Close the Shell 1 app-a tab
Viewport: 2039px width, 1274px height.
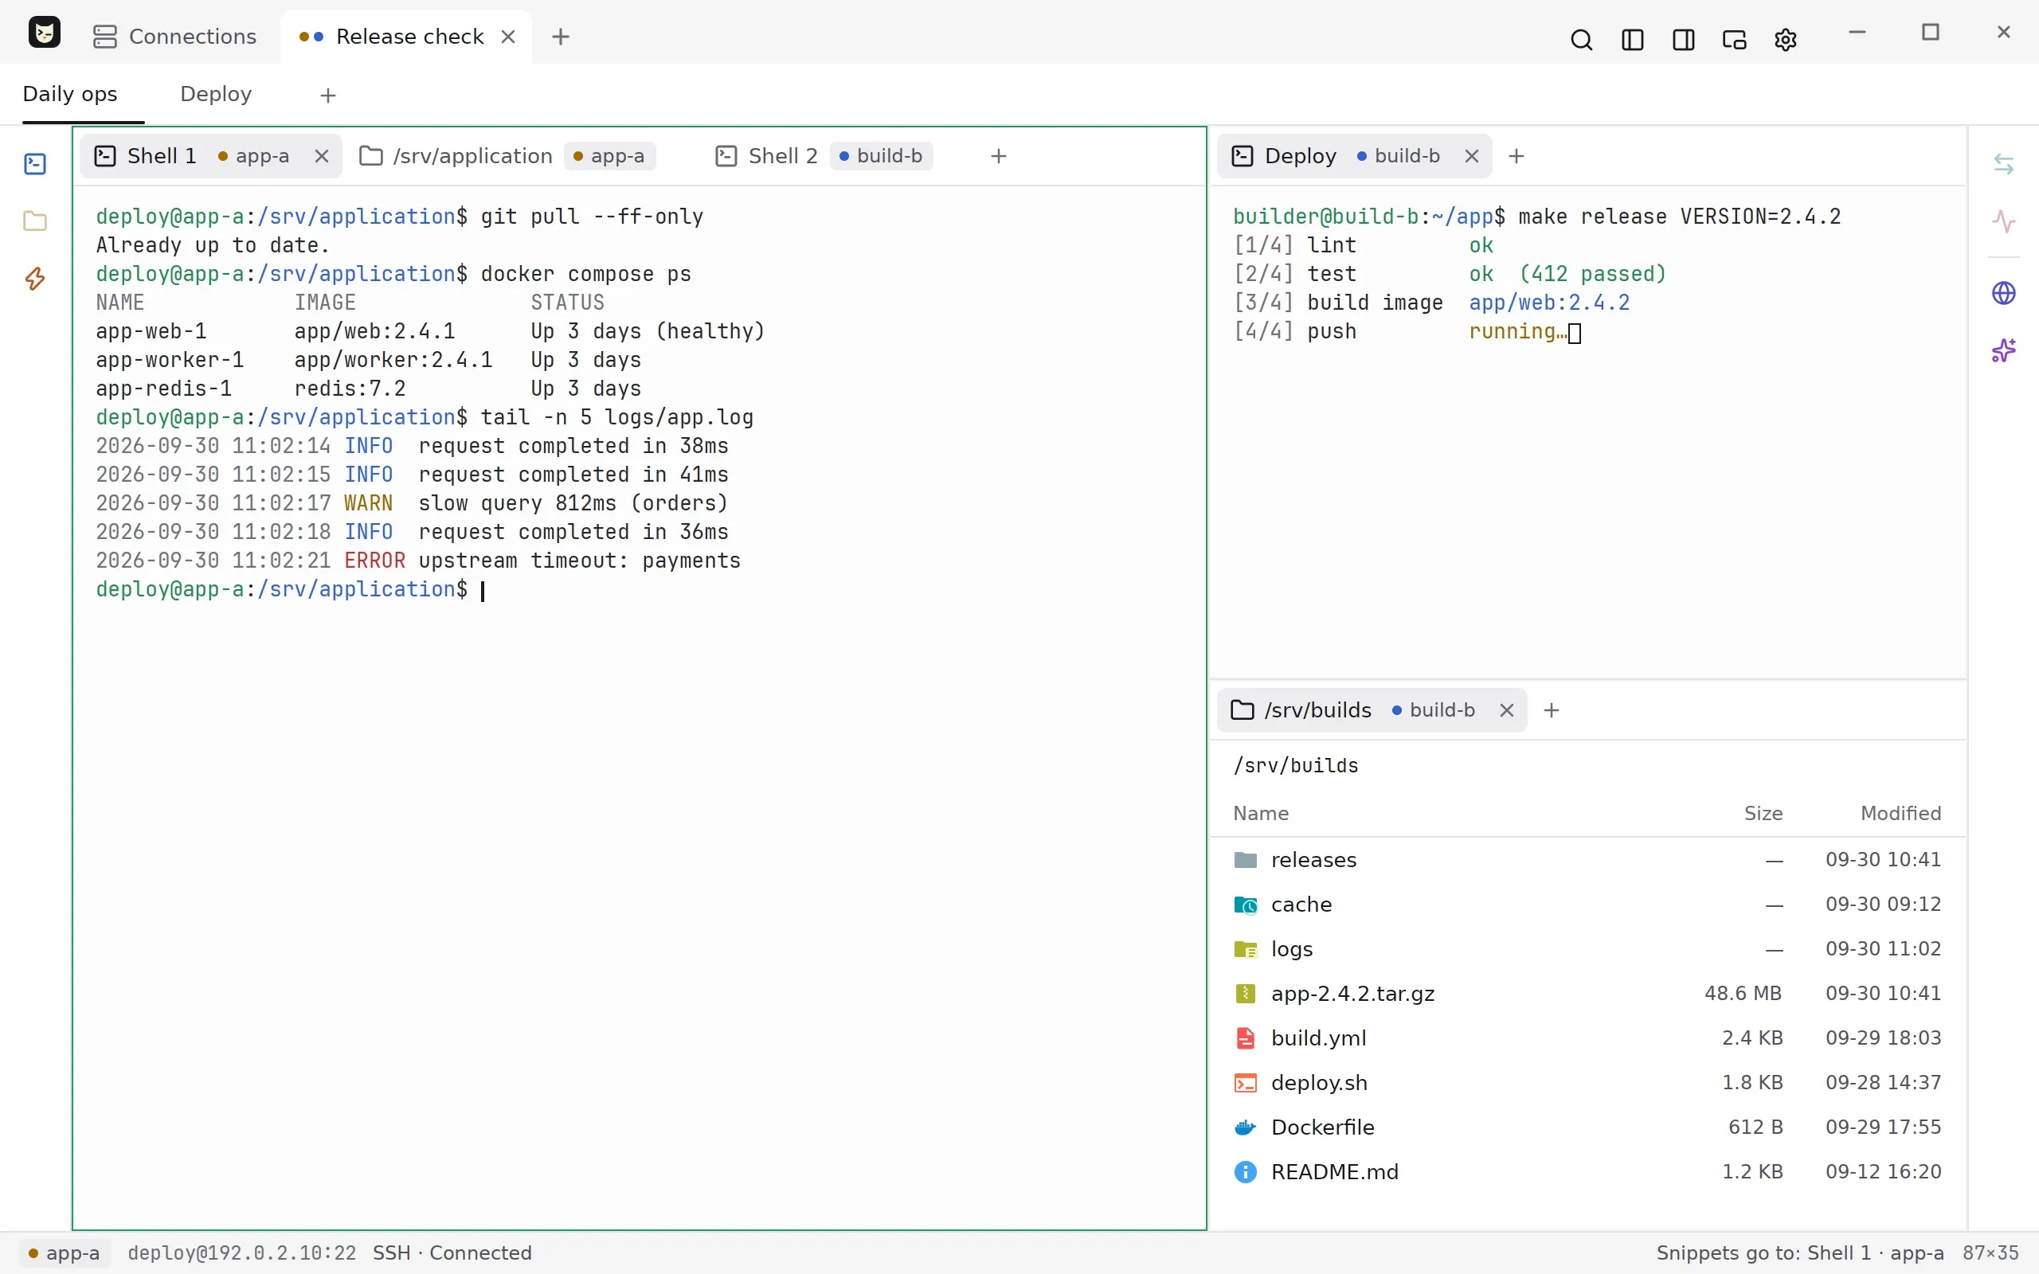coord(321,156)
